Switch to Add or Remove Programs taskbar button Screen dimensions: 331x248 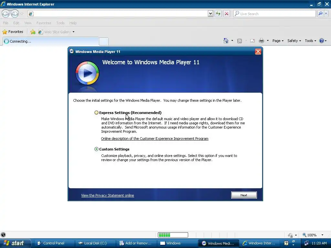(x=136, y=243)
